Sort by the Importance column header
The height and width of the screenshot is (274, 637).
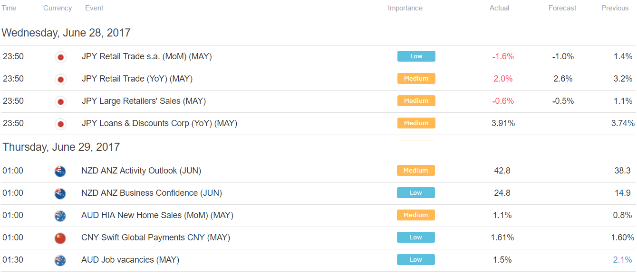point(405,8)
